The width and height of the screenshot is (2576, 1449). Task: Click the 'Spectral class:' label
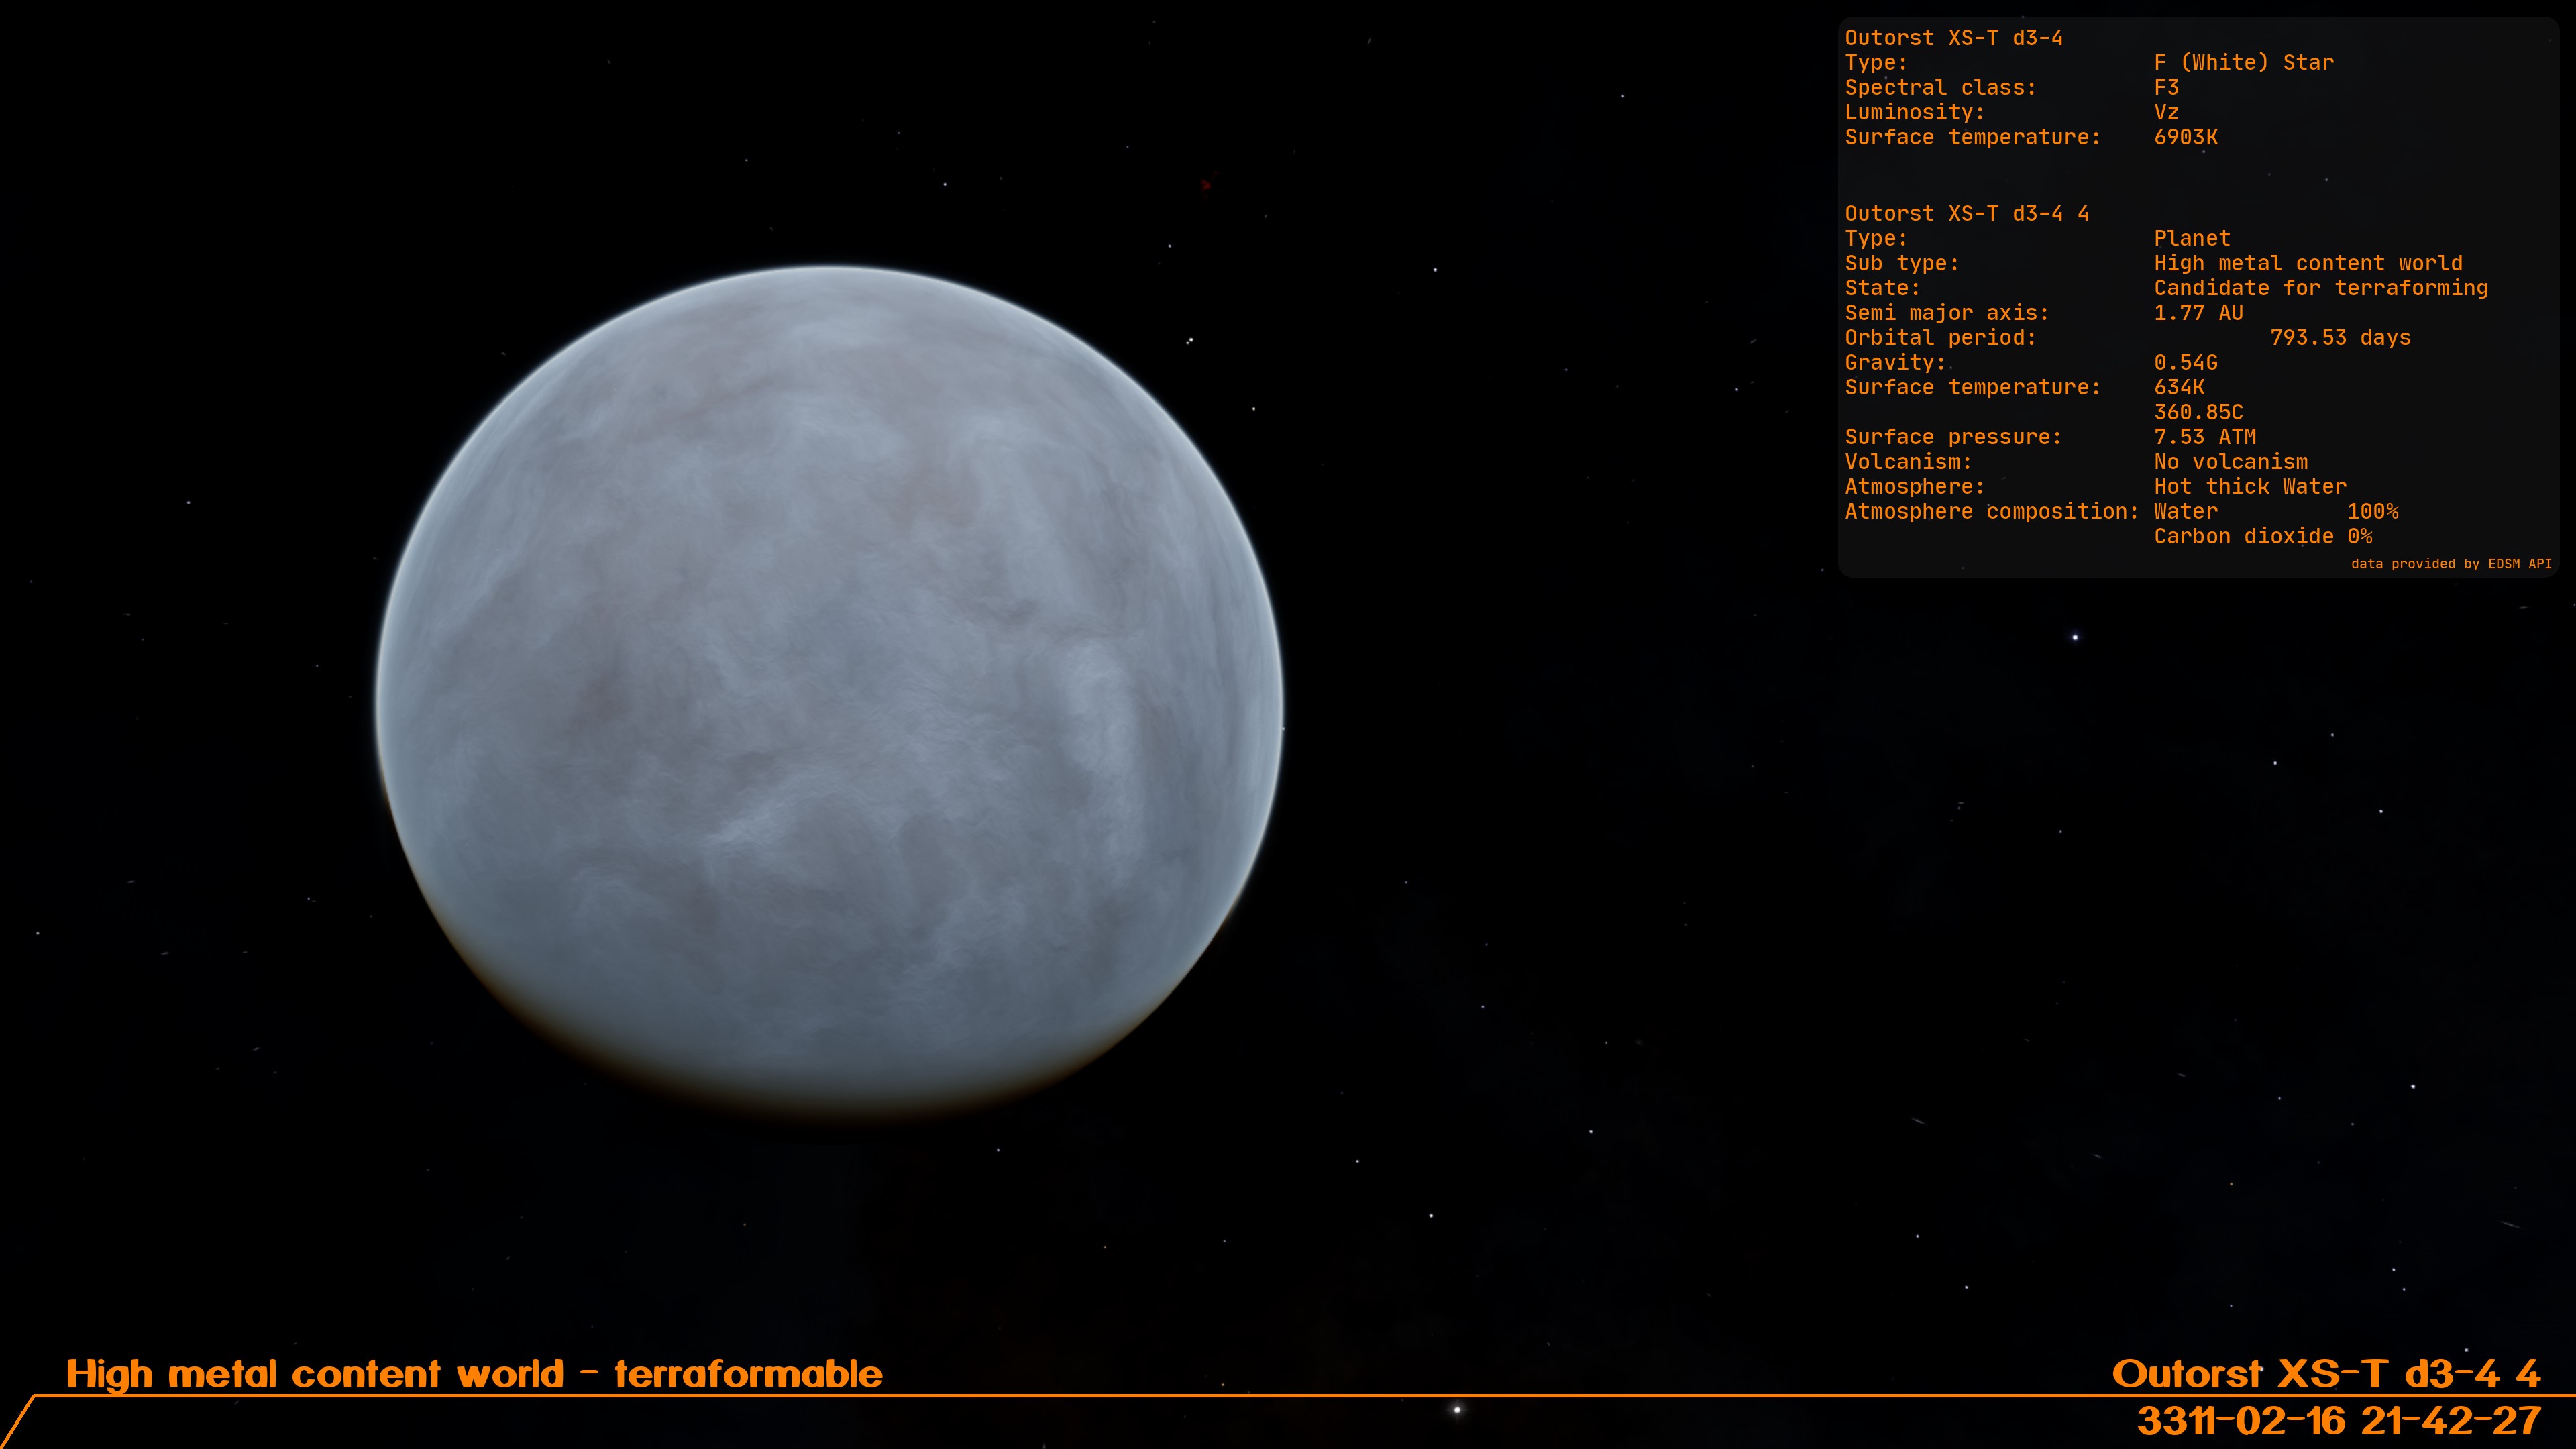coord(1940,88)
